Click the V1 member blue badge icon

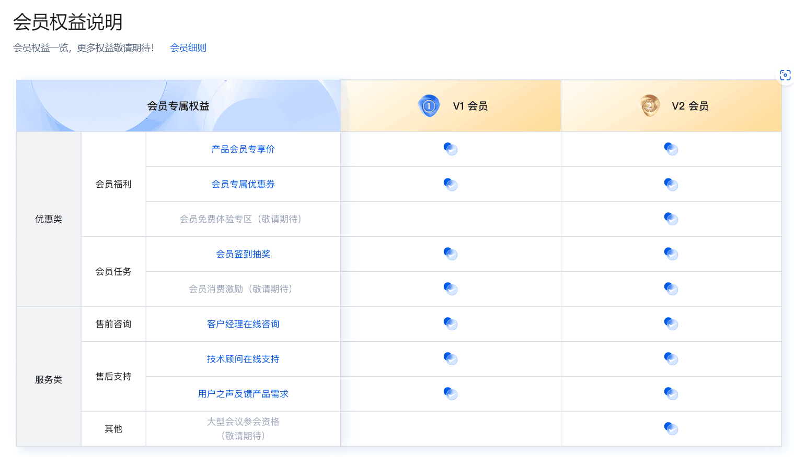429,106
